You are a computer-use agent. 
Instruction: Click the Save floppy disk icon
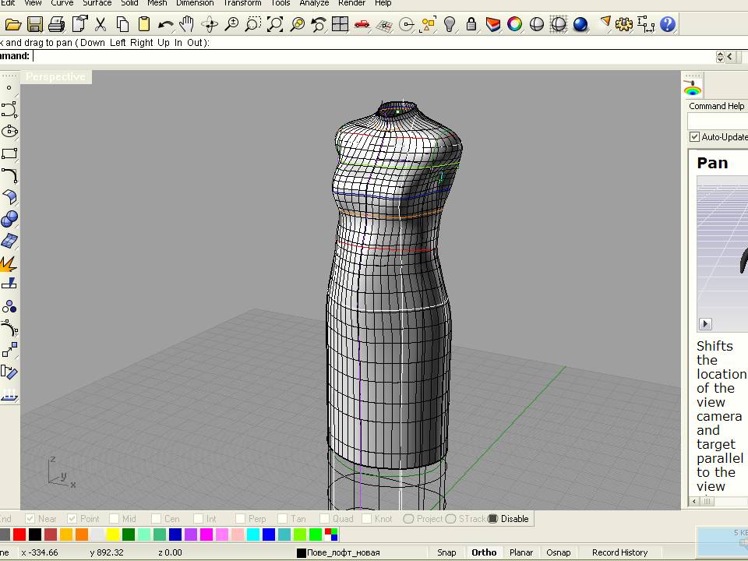click(34, 25)
